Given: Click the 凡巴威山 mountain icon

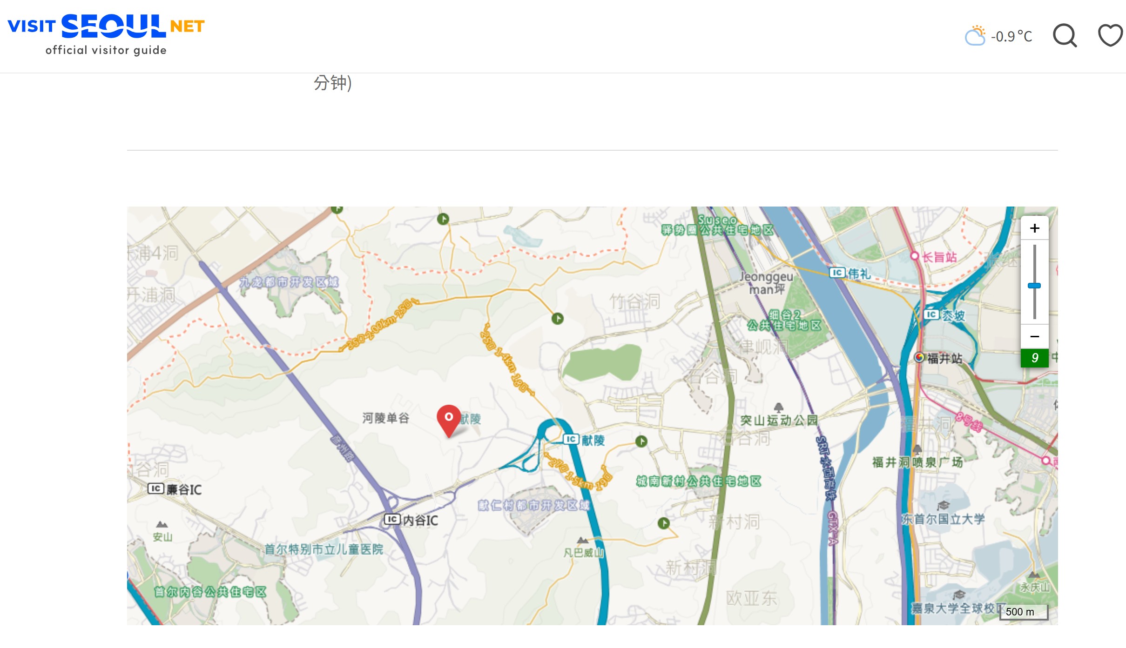Looking at the screenshot, I should coord(582,541).
